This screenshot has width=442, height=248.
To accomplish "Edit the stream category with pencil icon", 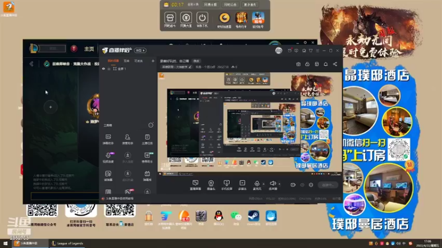I will pos(190,67).
